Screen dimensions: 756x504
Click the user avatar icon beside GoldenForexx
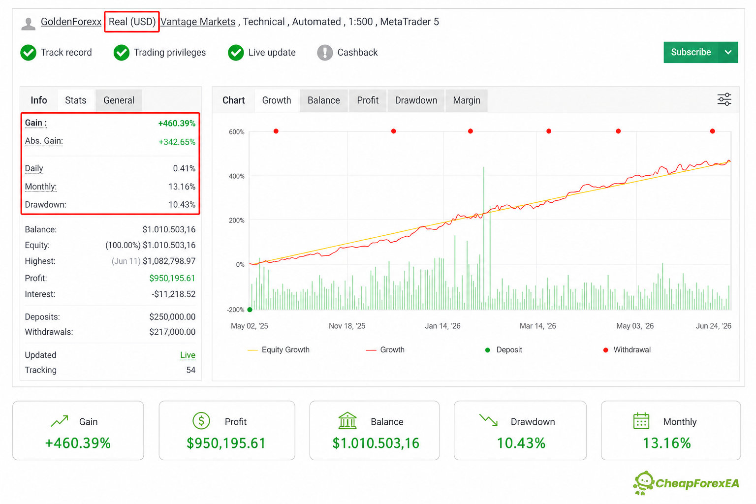click(29, 23)
